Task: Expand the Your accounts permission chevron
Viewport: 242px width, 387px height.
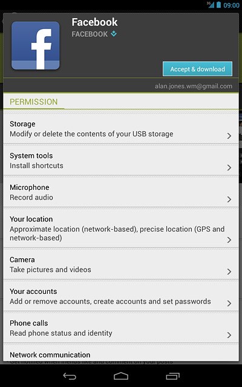Action: coord(229,303)
